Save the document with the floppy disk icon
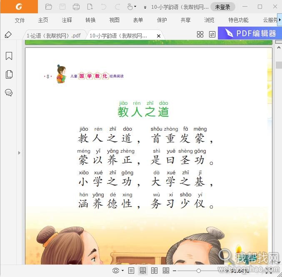Viewport: 282px width, 277px height. [x=62, y=7]
